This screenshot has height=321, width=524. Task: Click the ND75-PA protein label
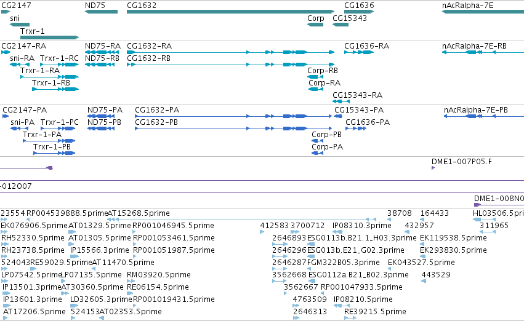coord(105,110)
